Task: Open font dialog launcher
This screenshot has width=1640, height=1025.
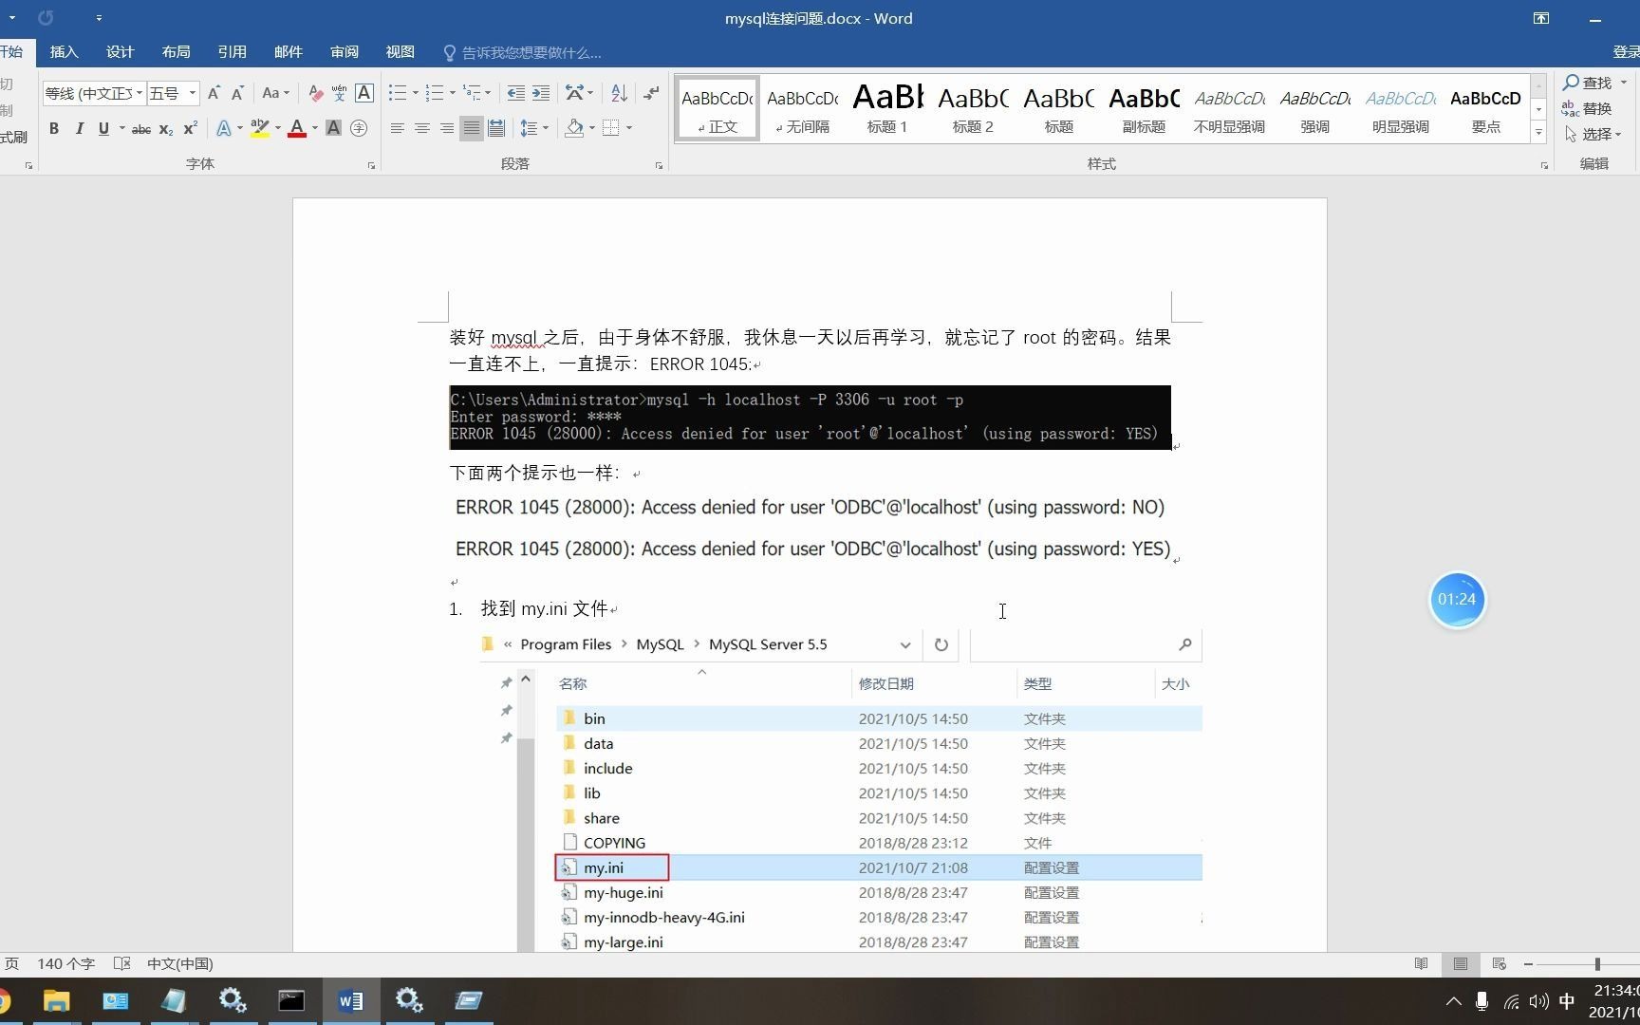Action: coord(371,165)
